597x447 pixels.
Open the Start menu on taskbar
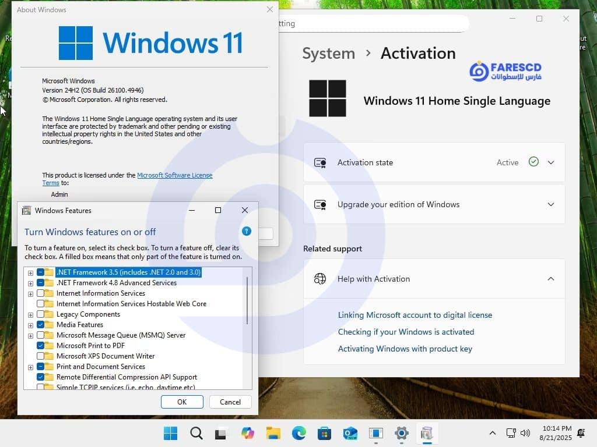(x=170, y=433)
